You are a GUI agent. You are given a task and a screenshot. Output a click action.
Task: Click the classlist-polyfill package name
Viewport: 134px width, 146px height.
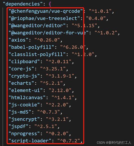tap(37, 55)
